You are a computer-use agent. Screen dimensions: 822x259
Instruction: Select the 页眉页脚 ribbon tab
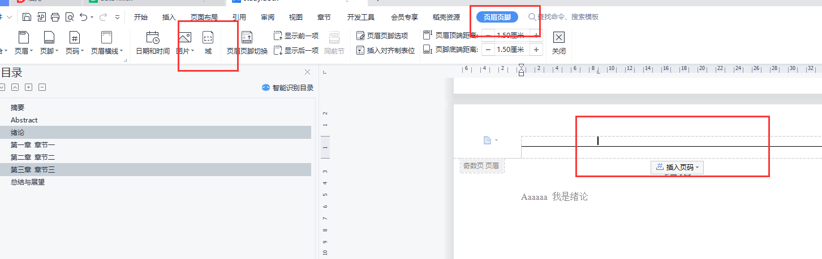pyautogui.click(x=497, y=17)
